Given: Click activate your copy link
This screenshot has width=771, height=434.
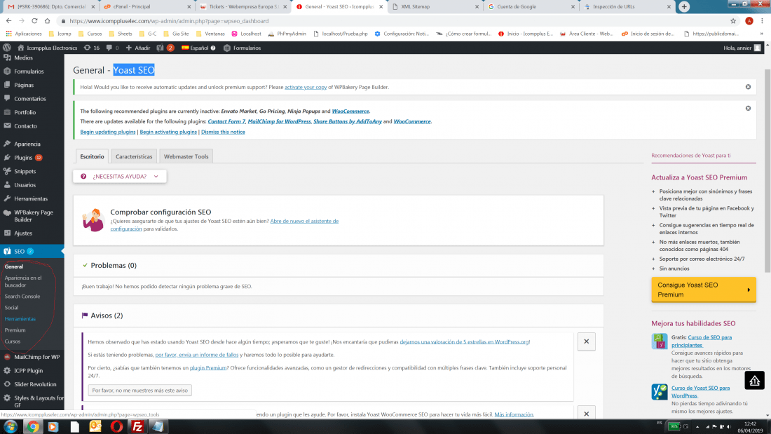Looking at the screenshot, I should click(306, 87).
